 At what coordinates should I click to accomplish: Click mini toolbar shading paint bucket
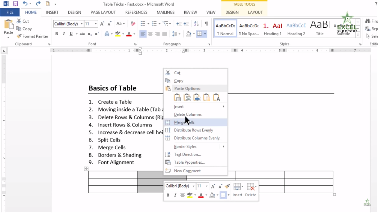tap(212, 195)
